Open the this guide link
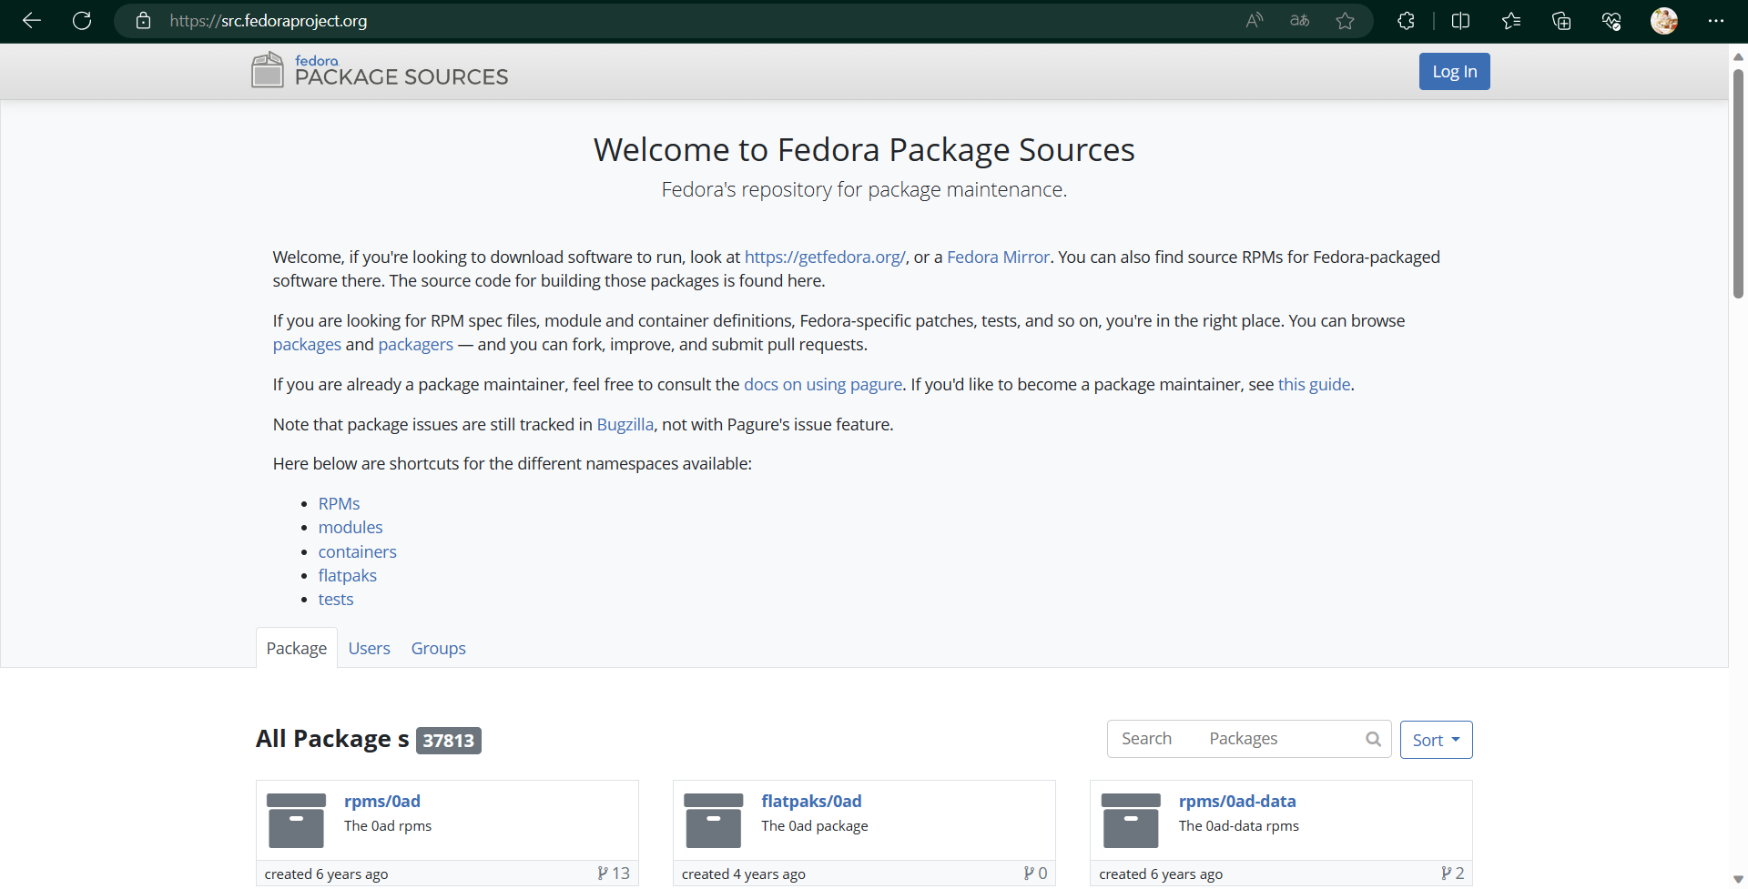The width and height of the screenshot is (1748, 889). coord(1314,385)
